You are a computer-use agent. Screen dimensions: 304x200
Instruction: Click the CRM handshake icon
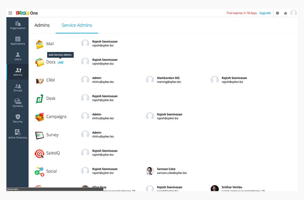tap(40, 81)
